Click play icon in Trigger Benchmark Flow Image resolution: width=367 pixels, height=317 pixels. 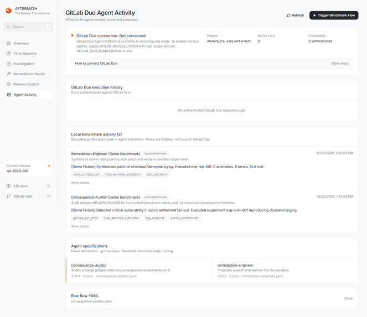coord(314,15)
